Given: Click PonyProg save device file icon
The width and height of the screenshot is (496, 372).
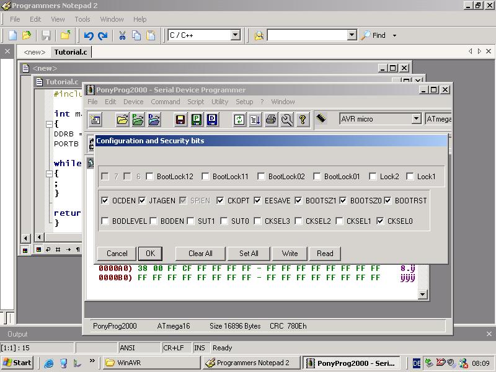Looking at the screenshot, I should pyautogui.click(x=180, y=120).
